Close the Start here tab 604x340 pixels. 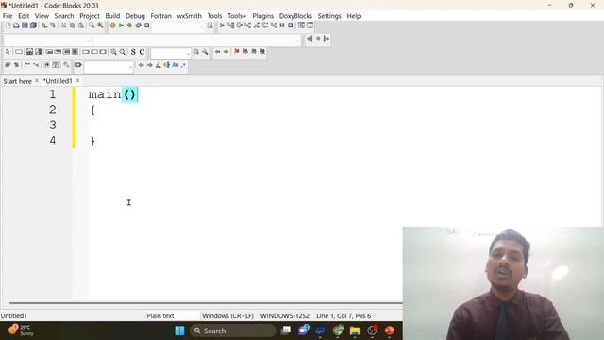click(x=37, y=81)
